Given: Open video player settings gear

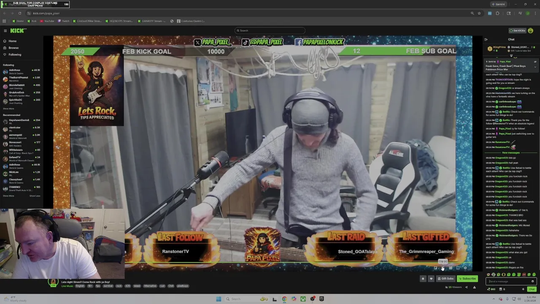Looking at the screenshot, I should pyautogui.click(x=465, y=268).
